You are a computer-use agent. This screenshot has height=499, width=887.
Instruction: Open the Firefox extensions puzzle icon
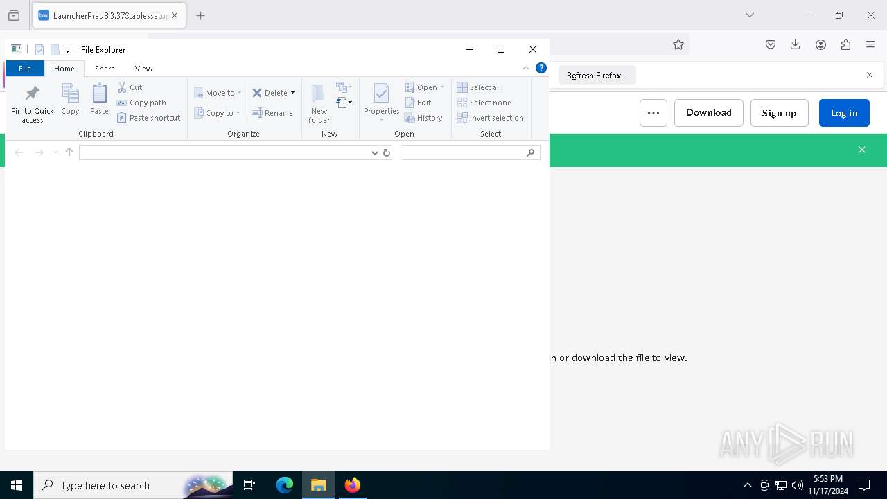click(x=845, y=44)
